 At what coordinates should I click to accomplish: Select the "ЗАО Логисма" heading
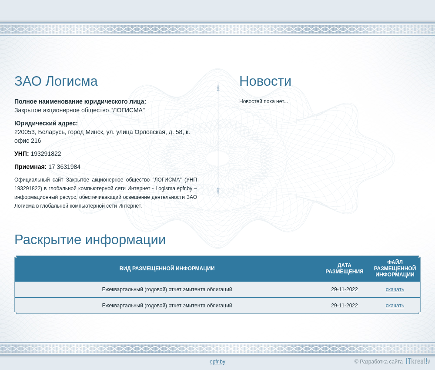[x=56, y=81]
